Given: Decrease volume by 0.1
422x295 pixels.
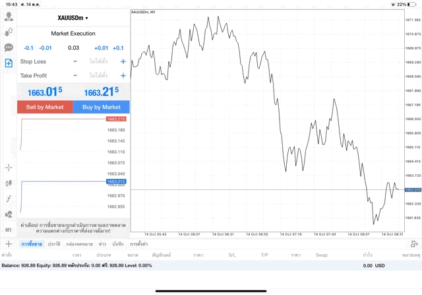Looking at the screenshot, I should [x=28, y=48].
